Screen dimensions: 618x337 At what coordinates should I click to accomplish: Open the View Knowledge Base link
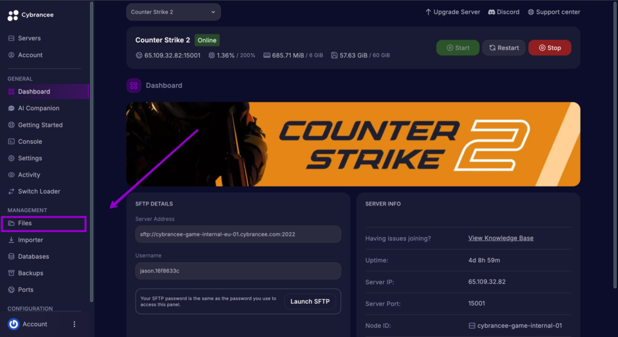point(500,238)
